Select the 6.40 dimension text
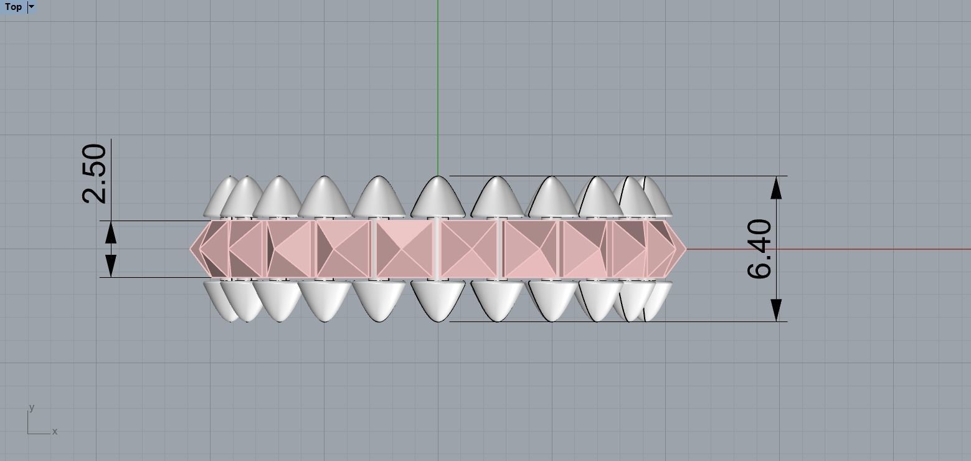 tap(759, 249)
